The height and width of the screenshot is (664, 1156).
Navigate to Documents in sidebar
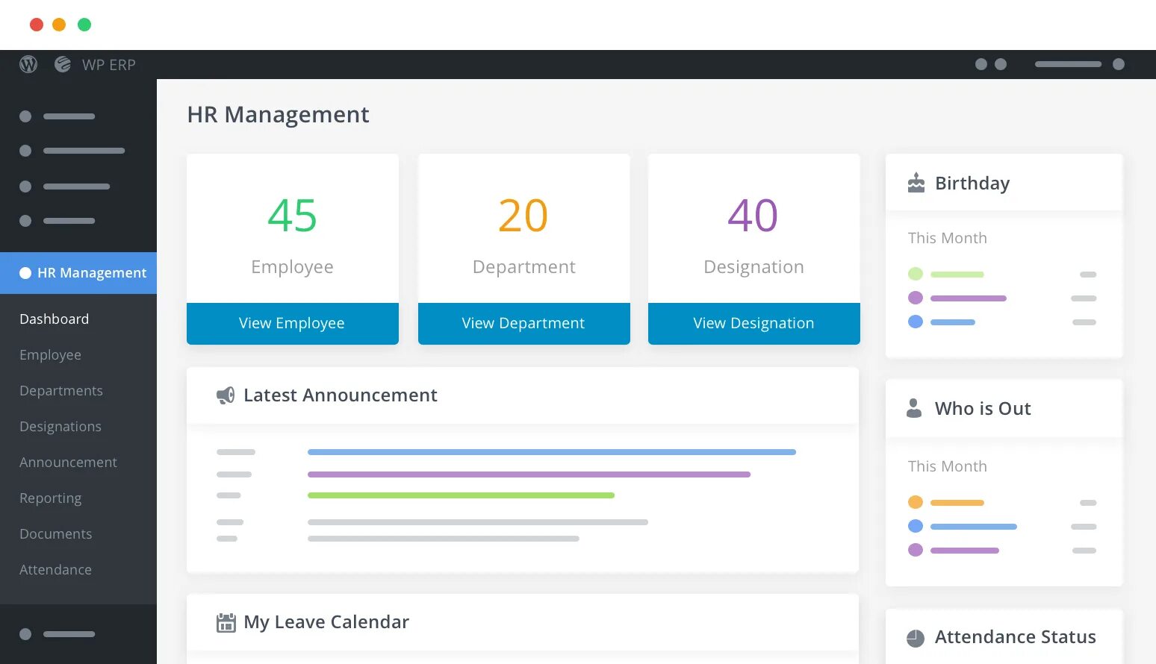pos(56,534)
